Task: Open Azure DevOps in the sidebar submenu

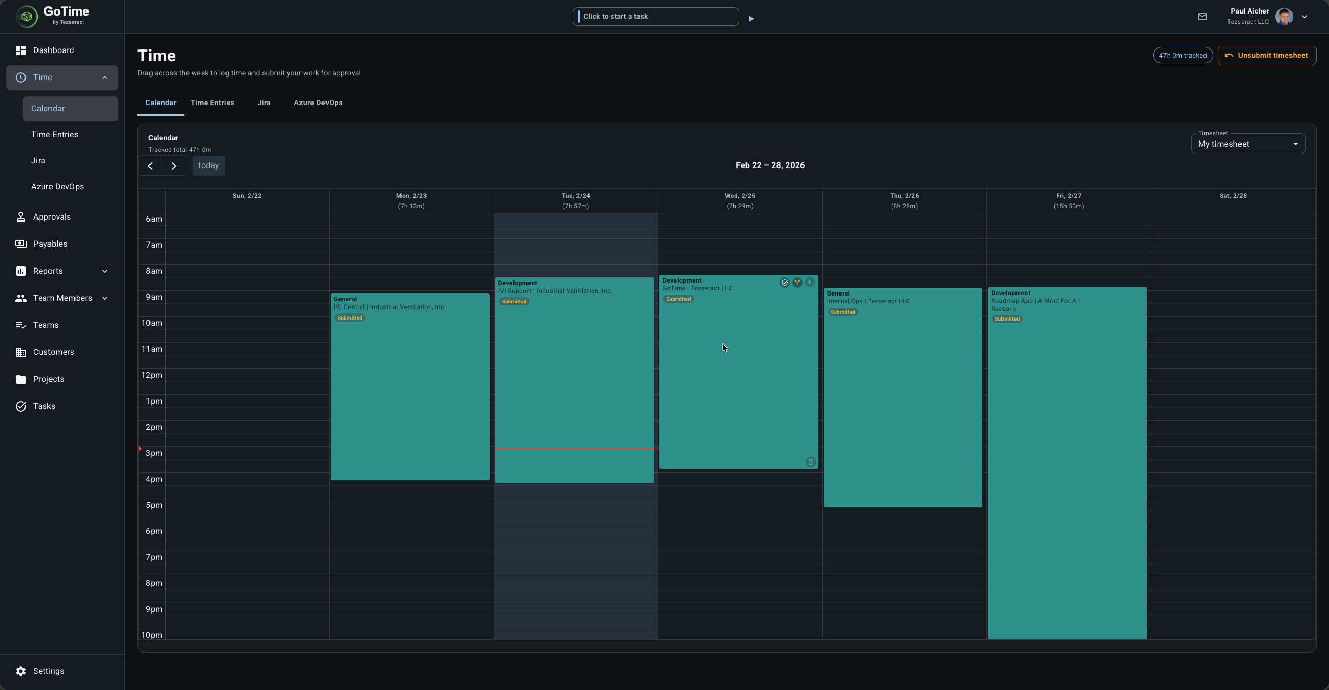Action: (70, 187)
